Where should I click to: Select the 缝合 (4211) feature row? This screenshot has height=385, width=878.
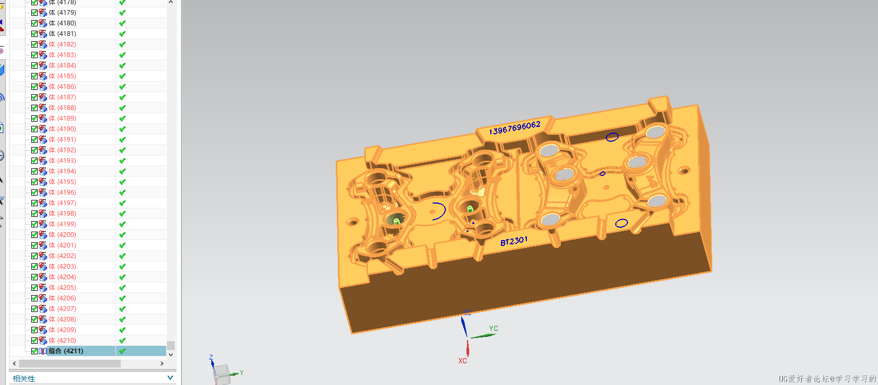click(88, 351)
